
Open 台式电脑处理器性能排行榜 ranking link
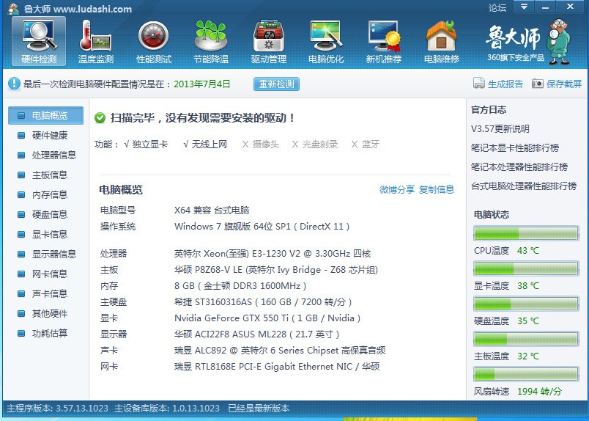point(524,186)
